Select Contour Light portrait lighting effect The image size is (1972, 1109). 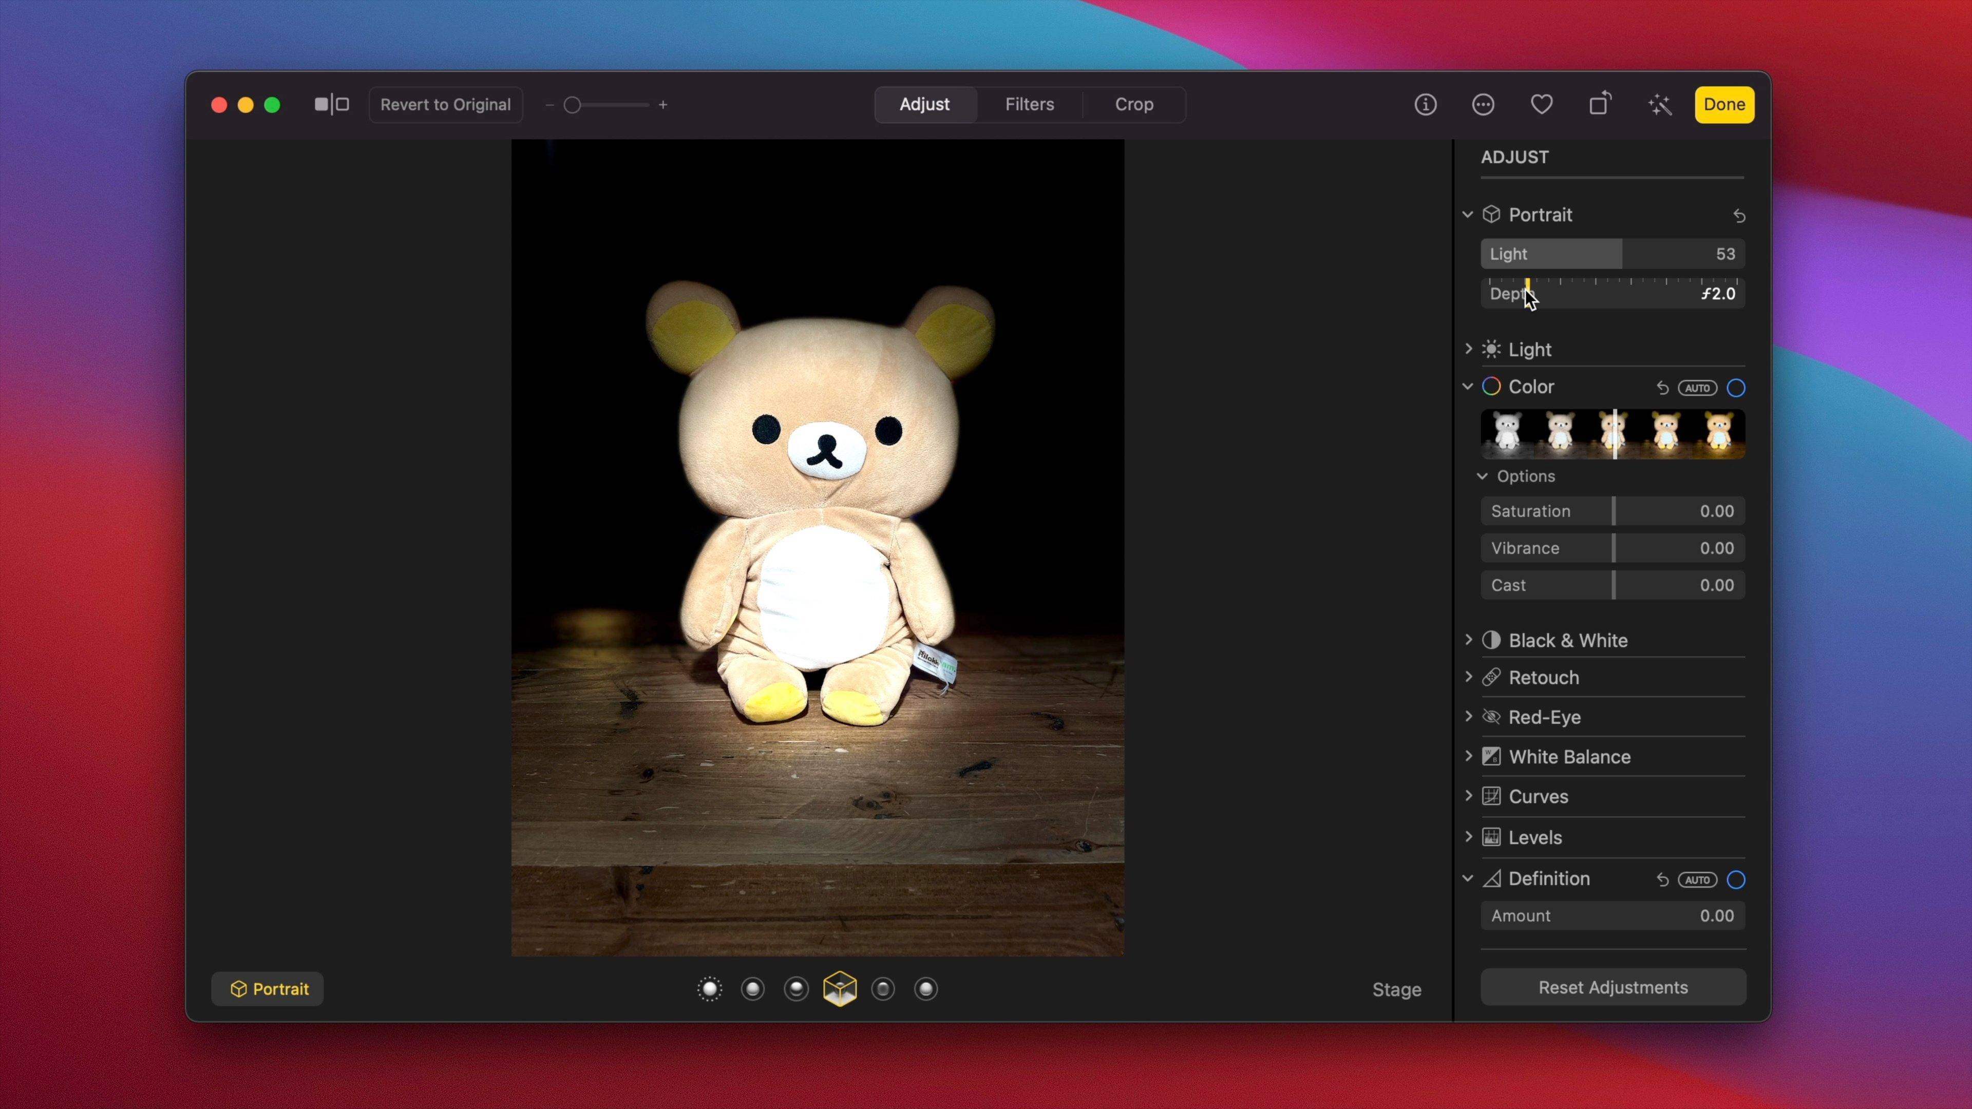(796, 989)
